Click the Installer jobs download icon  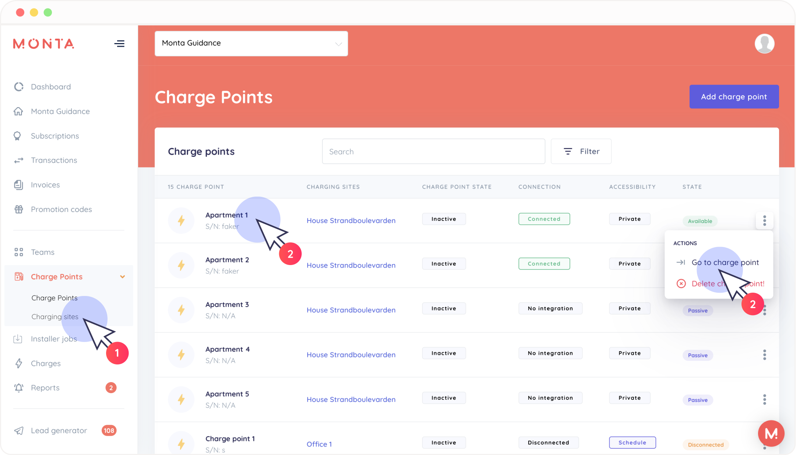pyautogui.click(x=18, y=339)
